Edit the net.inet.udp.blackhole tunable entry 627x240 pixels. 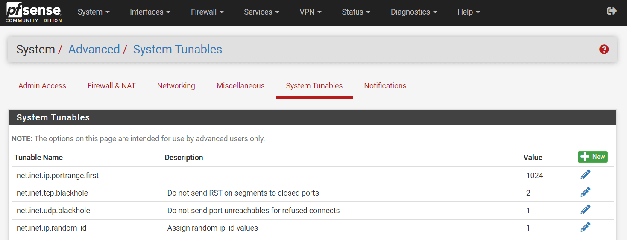(x=585, y=210)
